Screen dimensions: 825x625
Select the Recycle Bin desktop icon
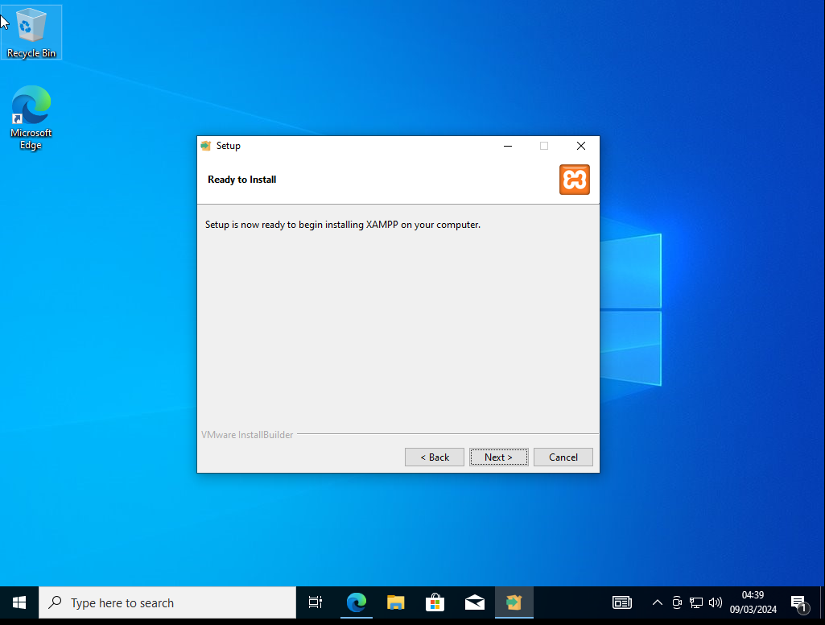pos(31,32)
